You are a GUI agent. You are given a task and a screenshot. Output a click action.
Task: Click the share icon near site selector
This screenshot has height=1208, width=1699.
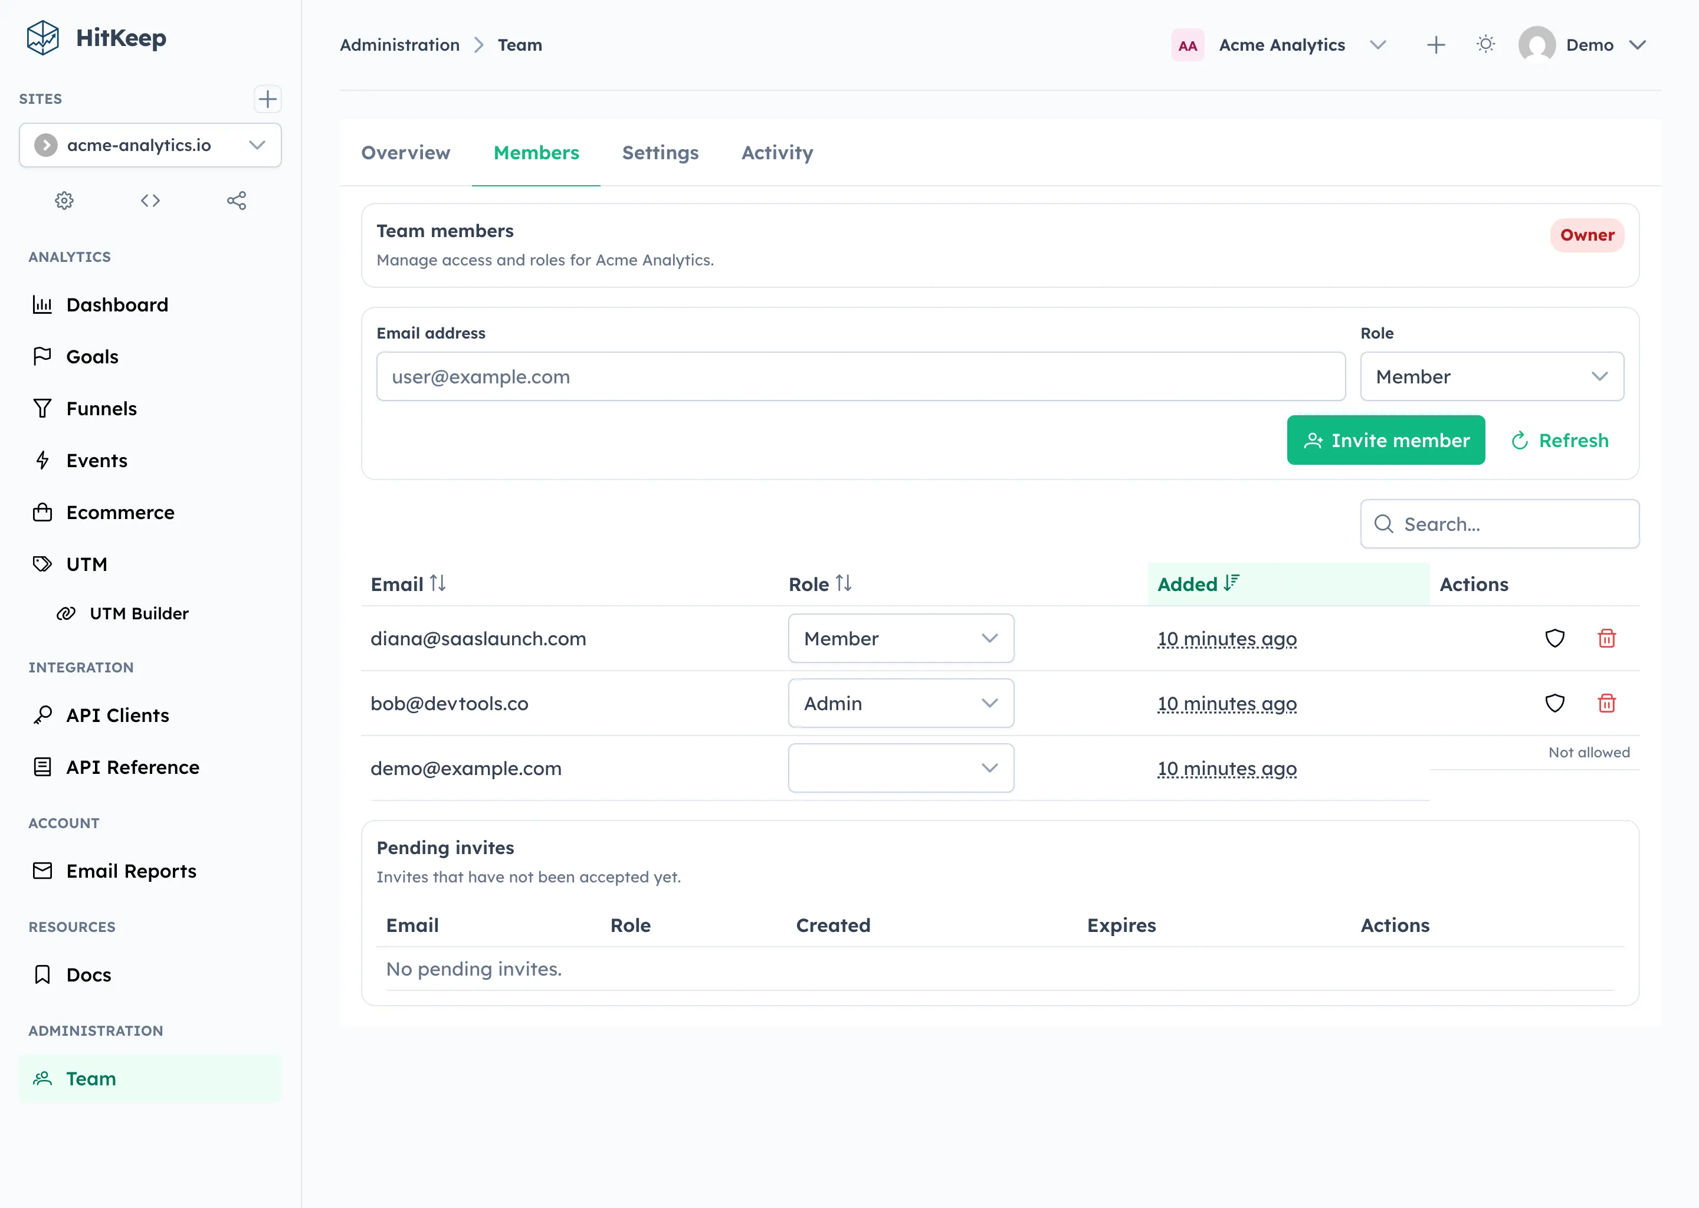tap(237, 200)
